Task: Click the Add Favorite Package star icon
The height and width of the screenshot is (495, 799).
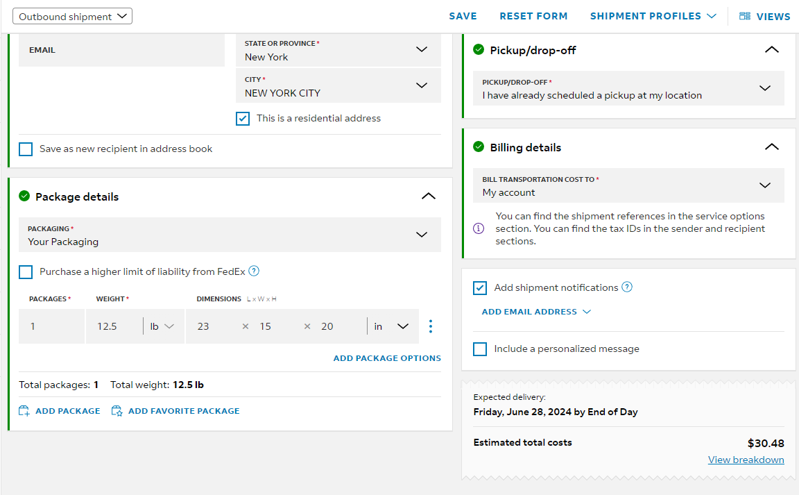Action: pos(117,411)
